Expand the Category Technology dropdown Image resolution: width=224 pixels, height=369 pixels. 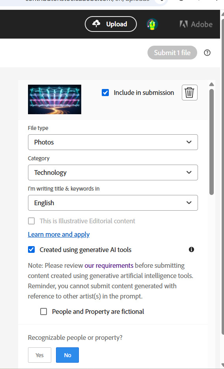click(x=113, y=172)
